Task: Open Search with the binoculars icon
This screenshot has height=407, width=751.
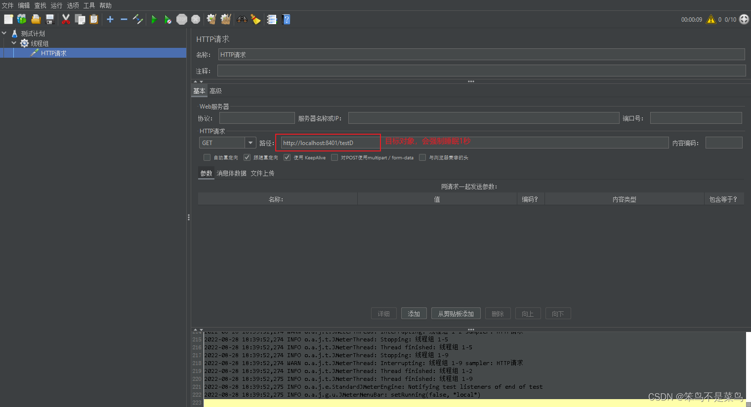Action: click(x=242, y=19)
